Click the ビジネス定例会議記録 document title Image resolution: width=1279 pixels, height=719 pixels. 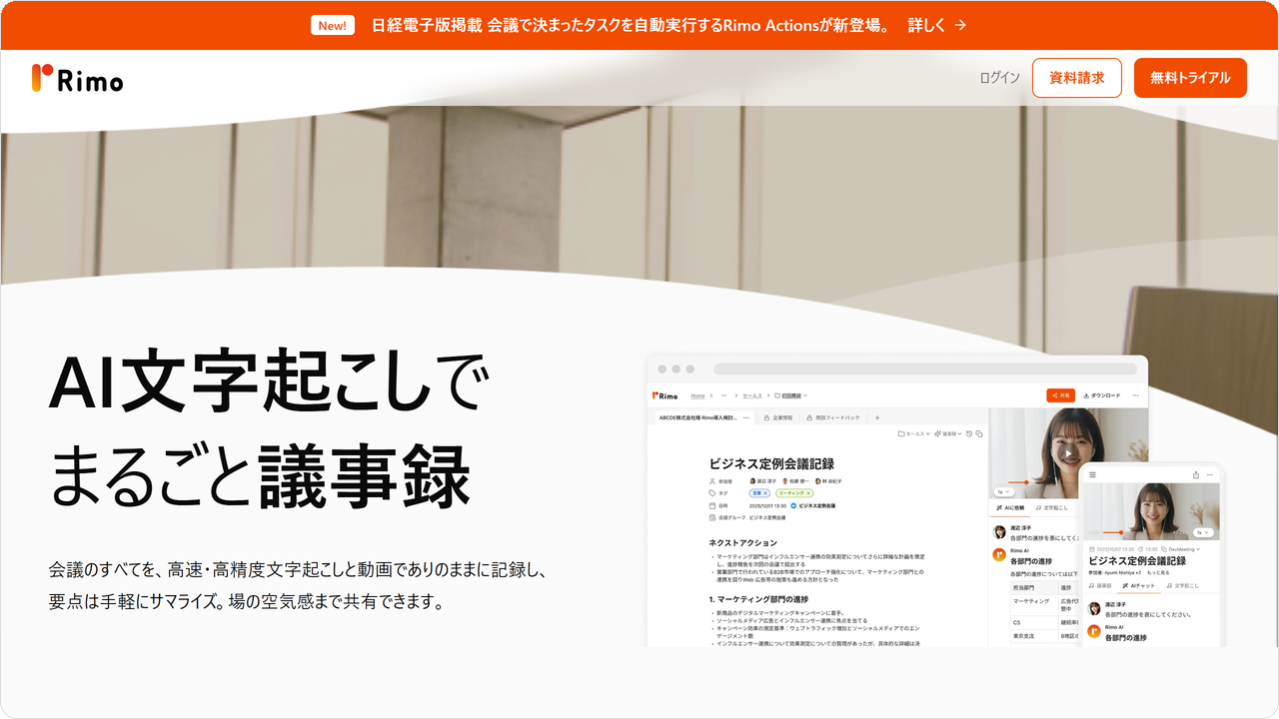point(771,463)
